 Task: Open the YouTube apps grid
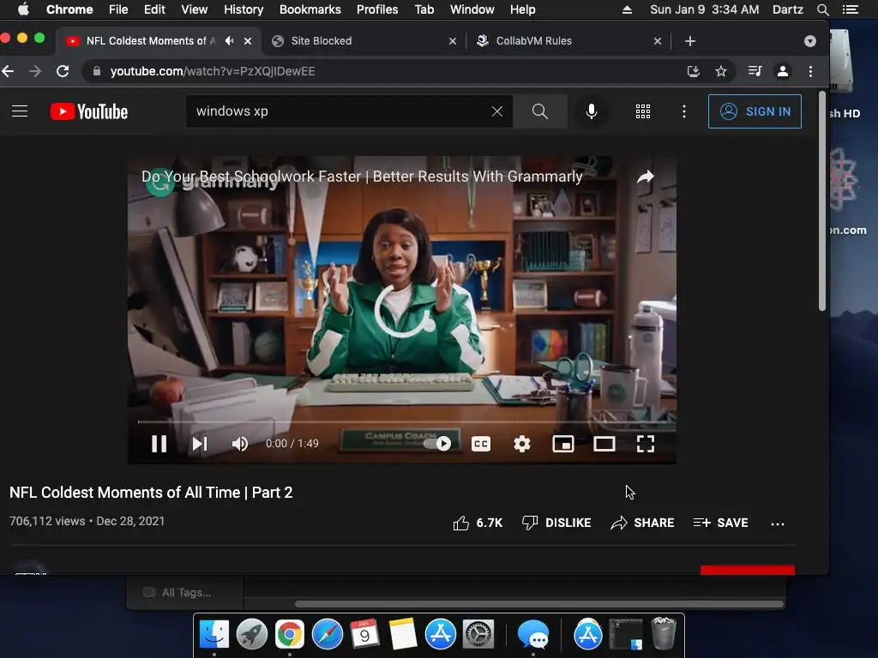(x=643, y=111)
